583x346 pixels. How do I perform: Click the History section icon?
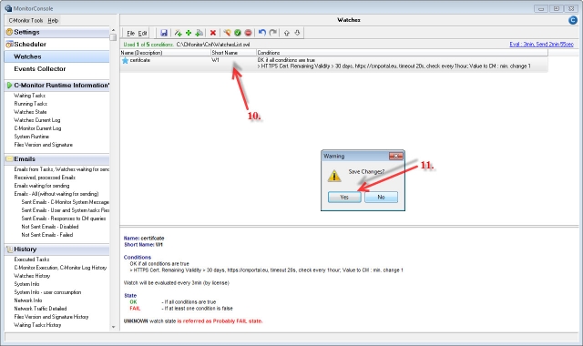click(x=10, y=249)
